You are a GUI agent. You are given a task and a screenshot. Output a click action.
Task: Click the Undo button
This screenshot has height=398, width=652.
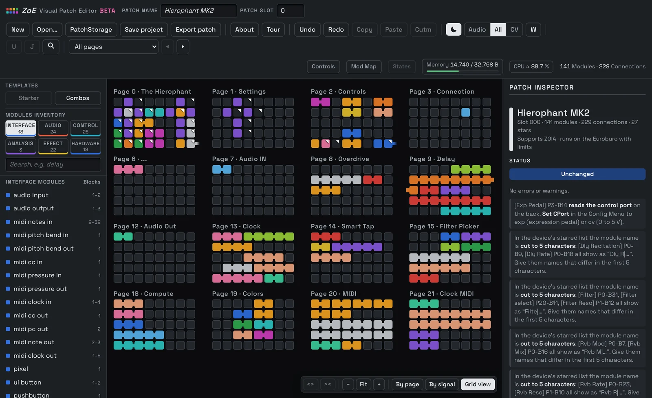point(307,30)
